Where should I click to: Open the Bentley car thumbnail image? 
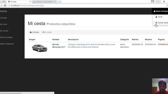click(40, 48)
